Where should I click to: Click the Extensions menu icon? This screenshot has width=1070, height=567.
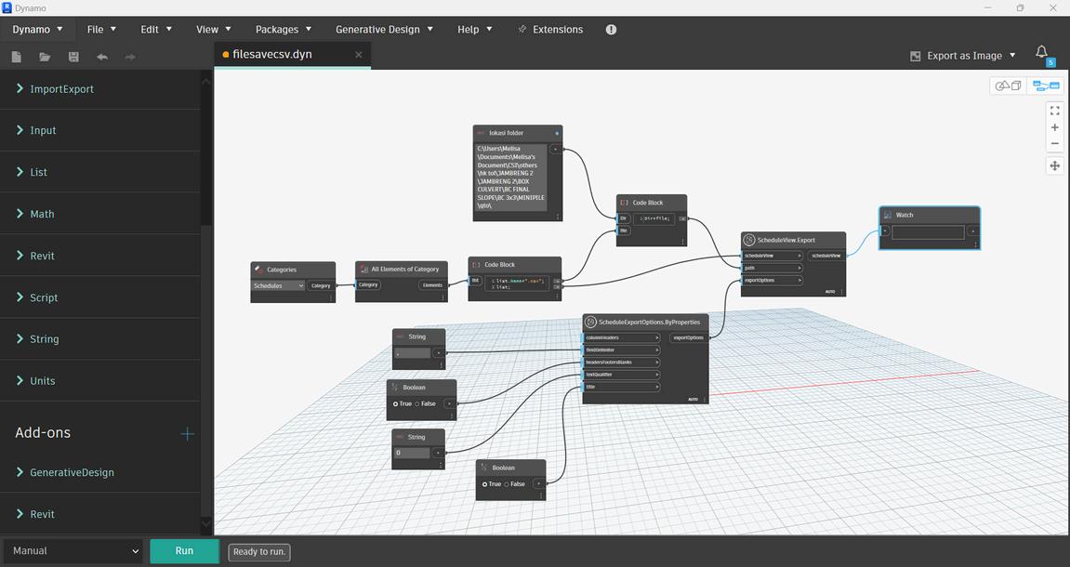click(x=522, y=30)
